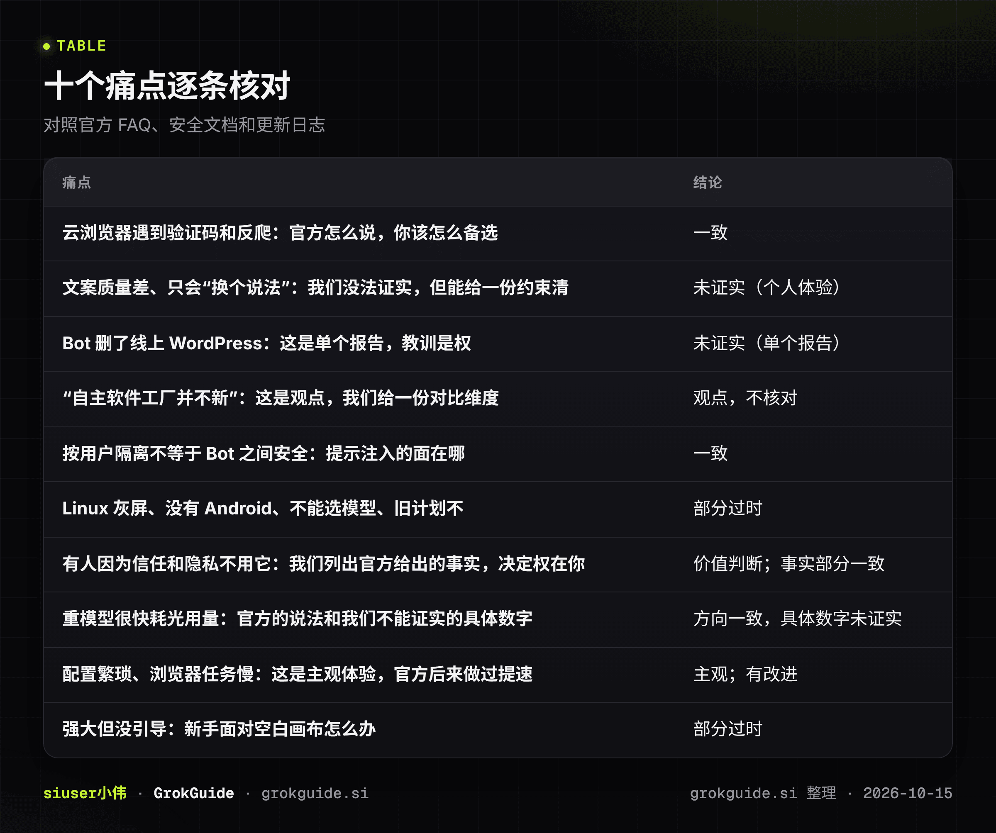This screenshot has width=996, height=833.
Task: Click the GrokGuide brand name in footer
Action: (193, 793)
